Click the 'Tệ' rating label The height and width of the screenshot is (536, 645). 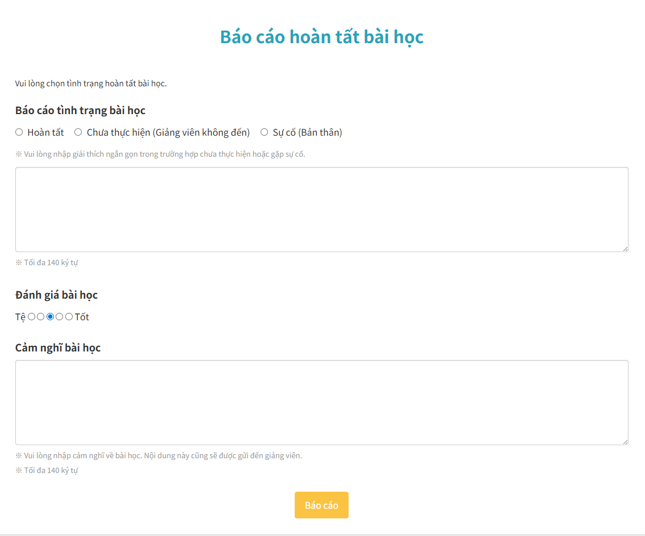pos(20,317)
